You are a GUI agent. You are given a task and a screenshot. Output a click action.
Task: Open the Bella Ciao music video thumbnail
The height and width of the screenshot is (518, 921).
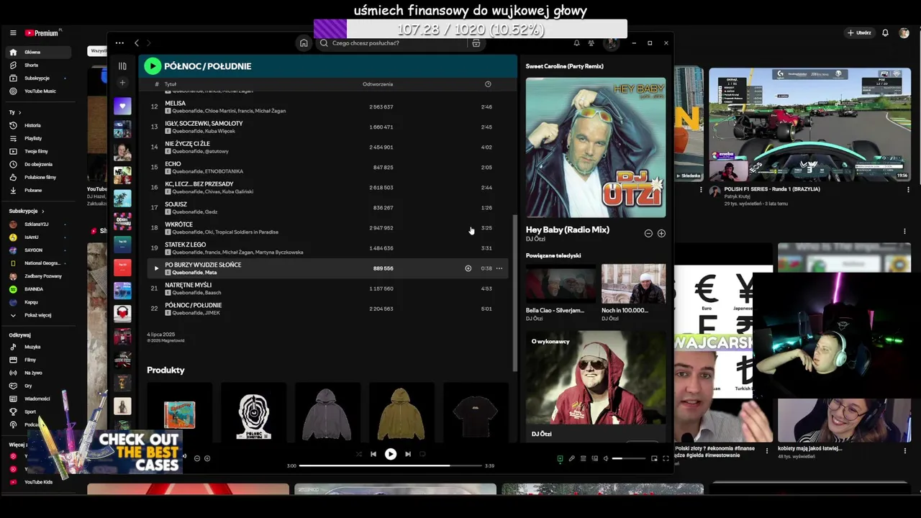[560, 283]
